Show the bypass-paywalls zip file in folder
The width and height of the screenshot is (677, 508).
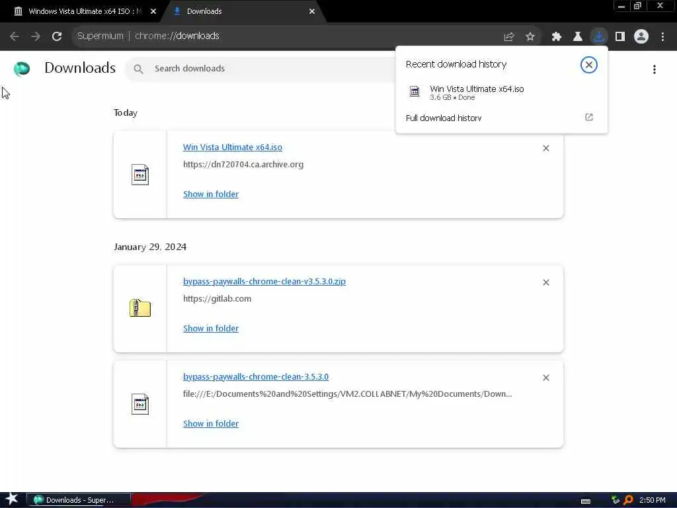click(x=211, y=328)
